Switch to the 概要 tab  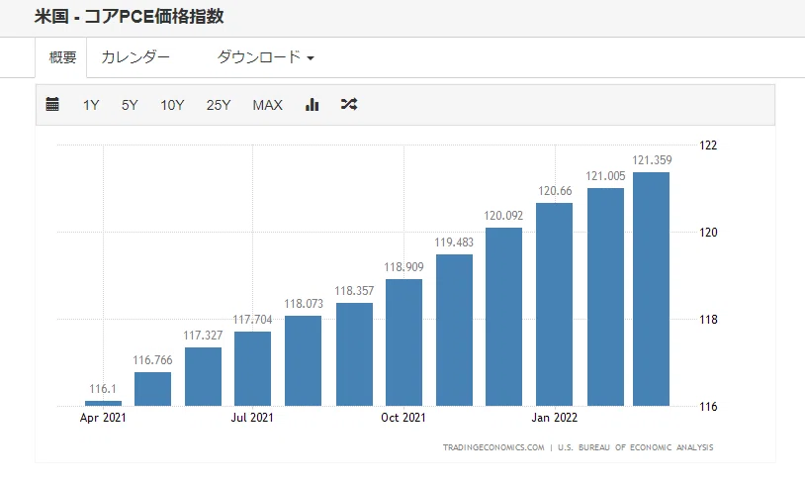pos(61,57)
